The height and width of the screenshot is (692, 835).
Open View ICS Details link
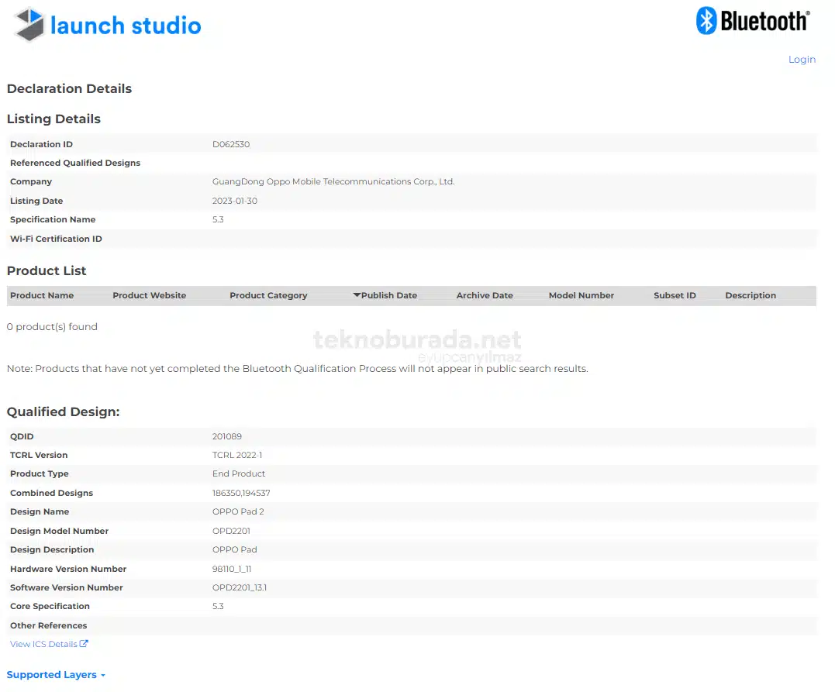coord(43,644)
